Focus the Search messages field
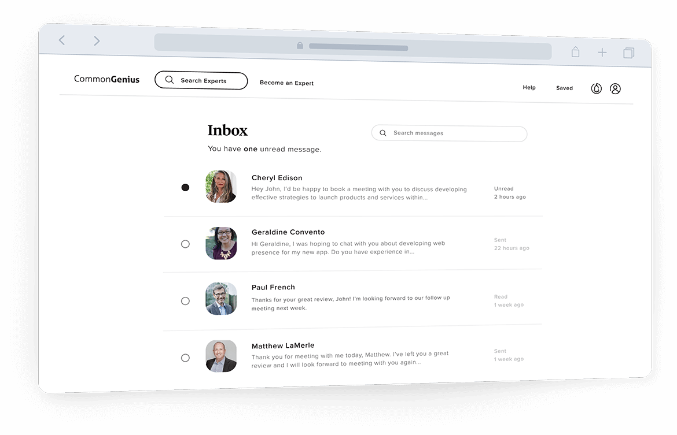Viewport: 677px width, 435px height. 449,133
